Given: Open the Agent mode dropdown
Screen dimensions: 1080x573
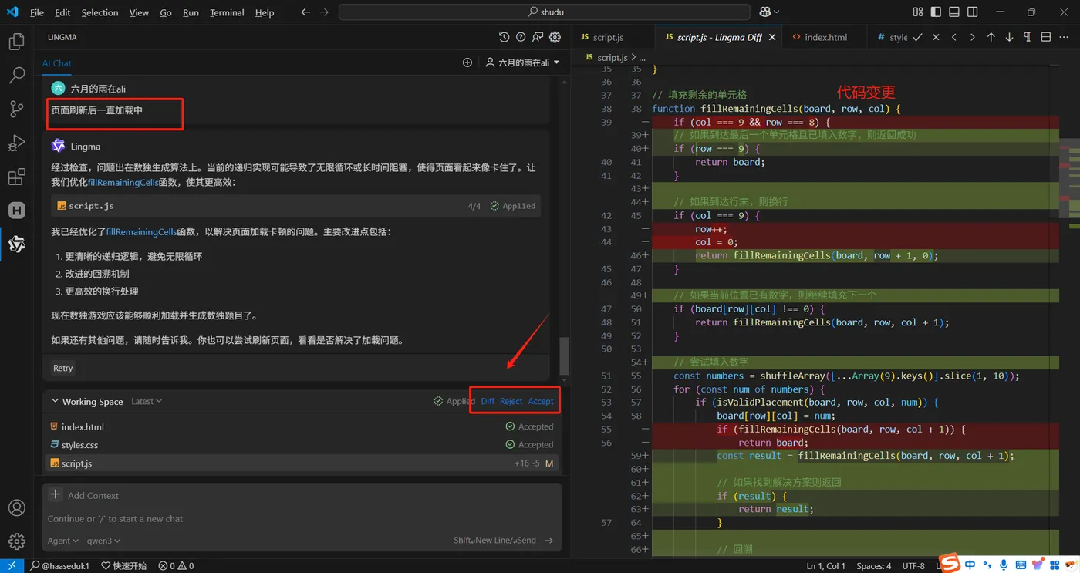Looking at the screenshot, I should 63,541.
